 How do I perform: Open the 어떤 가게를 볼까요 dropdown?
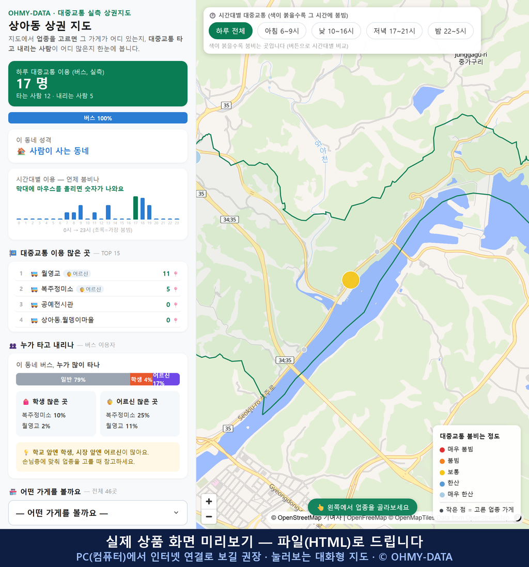click(x=98, y=513)
